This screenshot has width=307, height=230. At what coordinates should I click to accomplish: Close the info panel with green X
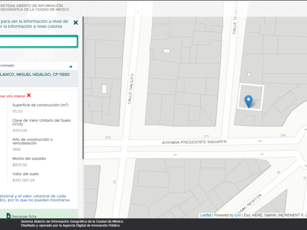coord(76,23)
